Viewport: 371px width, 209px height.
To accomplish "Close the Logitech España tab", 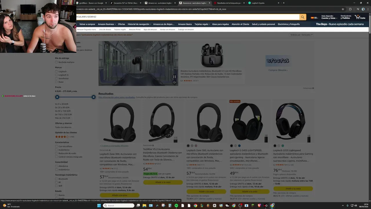I will [279, 3].
